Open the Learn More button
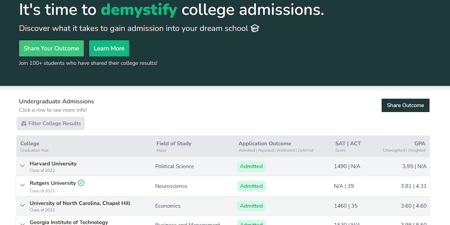 point(109,48)
